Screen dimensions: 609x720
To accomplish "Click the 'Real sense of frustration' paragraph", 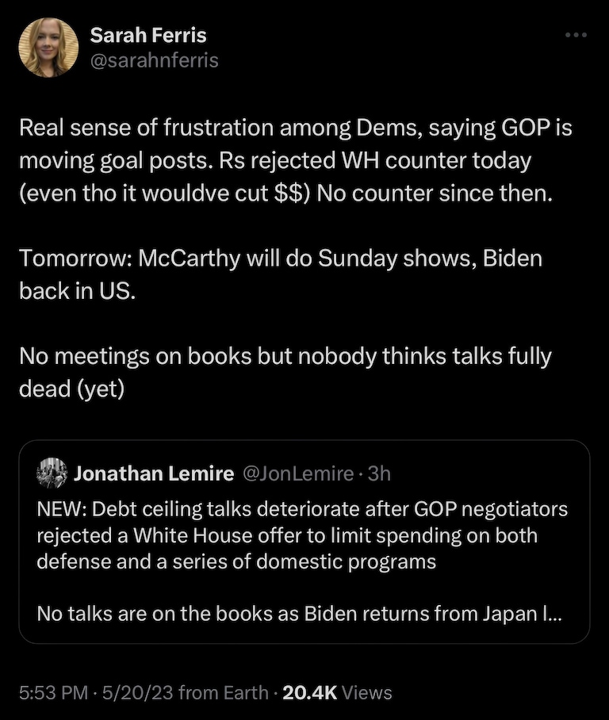I will point(295,162).
